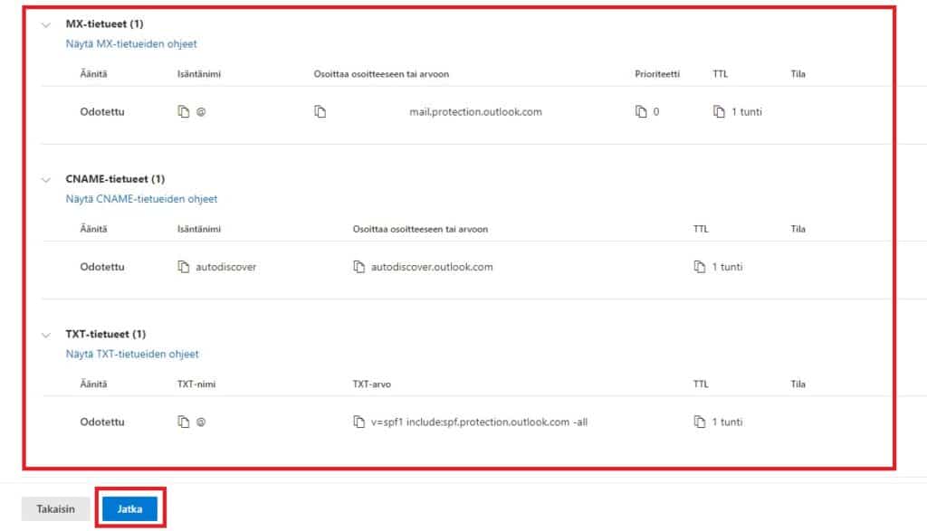Copy the MX priority value 0
The image size is (927, 531).
pyautogui.click(x=641, y=112)
